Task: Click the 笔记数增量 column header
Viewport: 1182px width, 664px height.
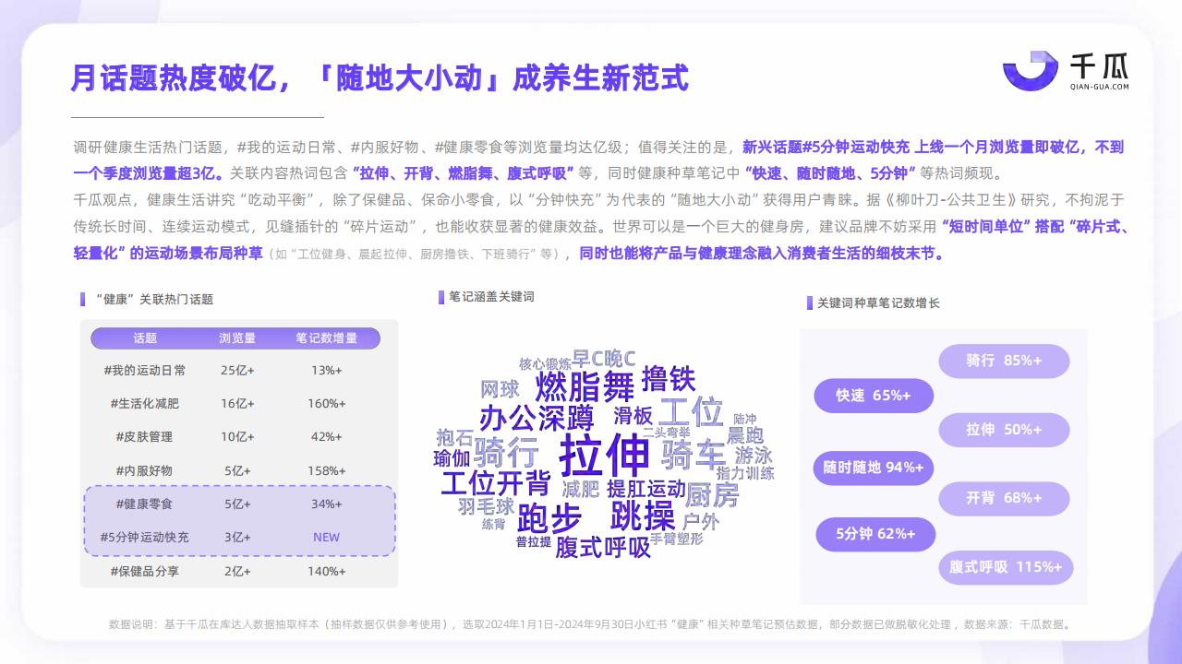Action: click(x=326, y=338)
